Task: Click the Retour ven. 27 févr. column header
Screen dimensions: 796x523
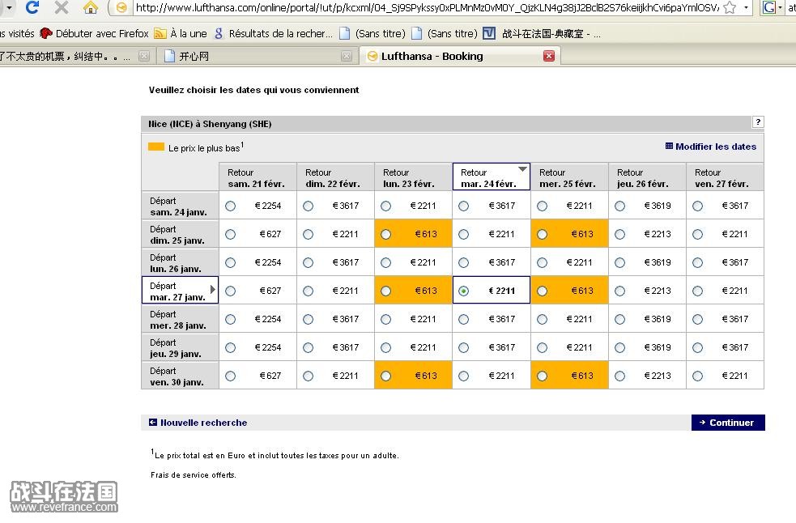Action: tap(725, 177)
